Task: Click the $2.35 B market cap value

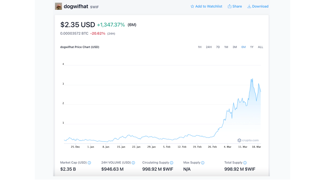Action: click(x=68, y=169)
